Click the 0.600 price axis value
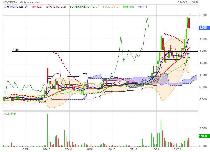The width and height of the screenshot is (210, 152). click(x=203, y=99)
